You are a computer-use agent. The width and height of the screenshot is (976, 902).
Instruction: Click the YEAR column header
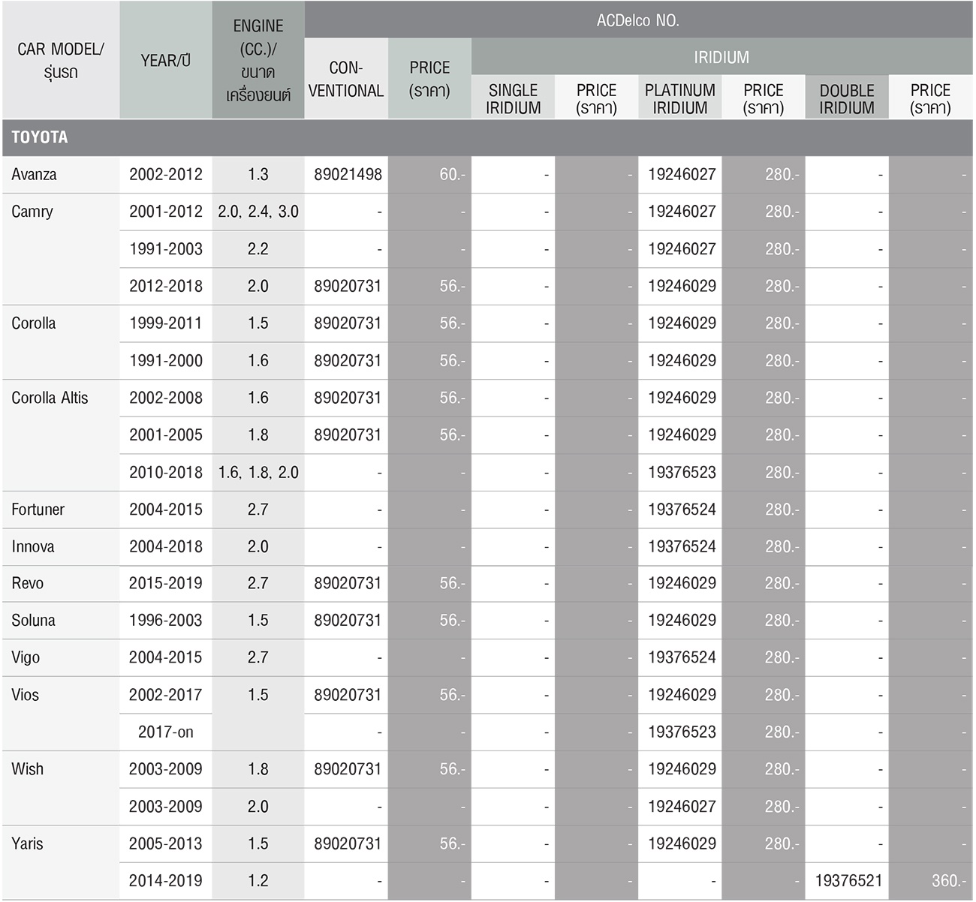pyautogui.click(x=166, y=60)
